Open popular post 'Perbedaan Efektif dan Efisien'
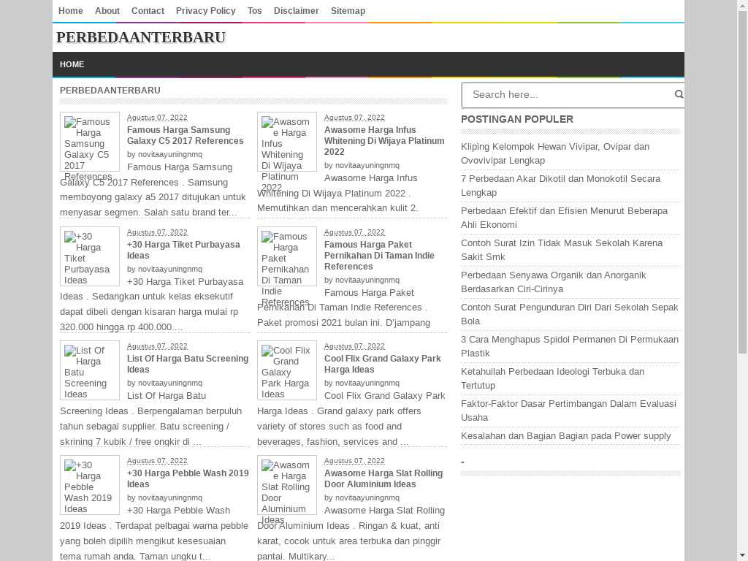 (x=565, y=218)
